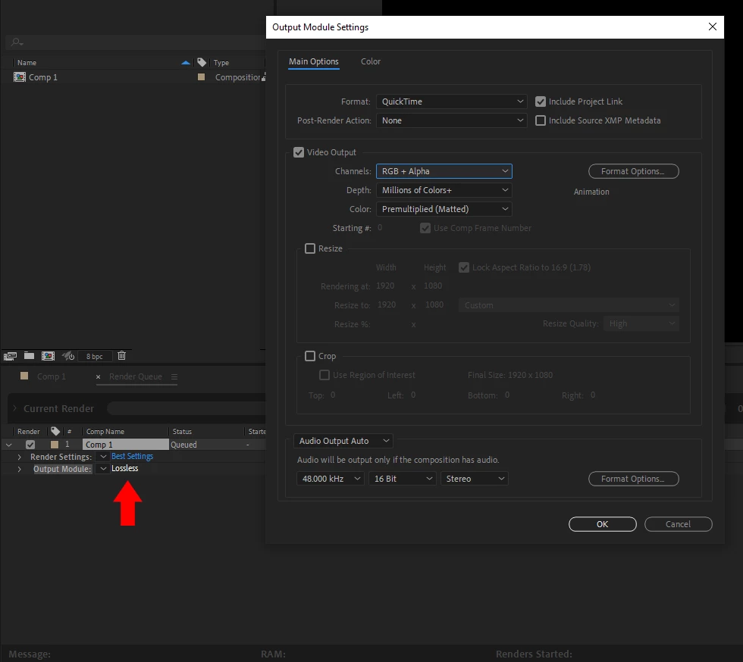Open the 48.000 kHz sample rate dropdown

click(331, 479)
